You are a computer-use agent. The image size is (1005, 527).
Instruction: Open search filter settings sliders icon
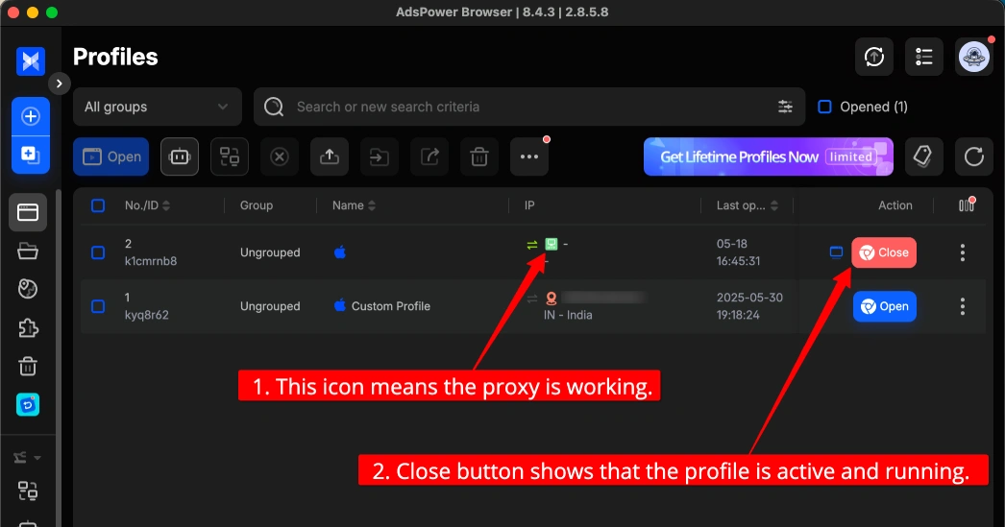click(x=785, y=107)
